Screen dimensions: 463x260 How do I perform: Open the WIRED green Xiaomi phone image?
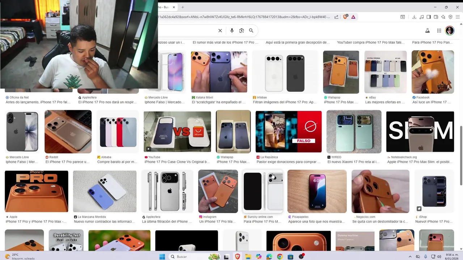354,132
